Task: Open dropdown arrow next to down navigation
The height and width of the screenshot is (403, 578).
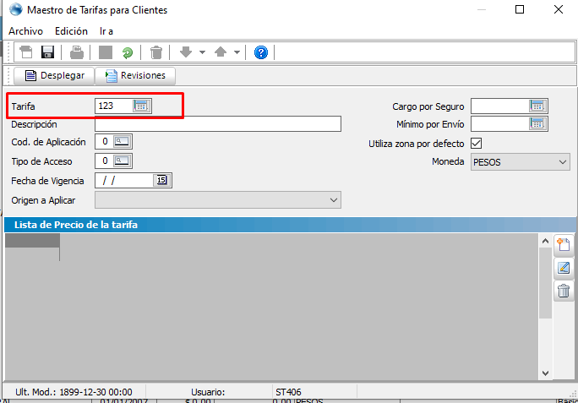Action: [x=202, y=52]
